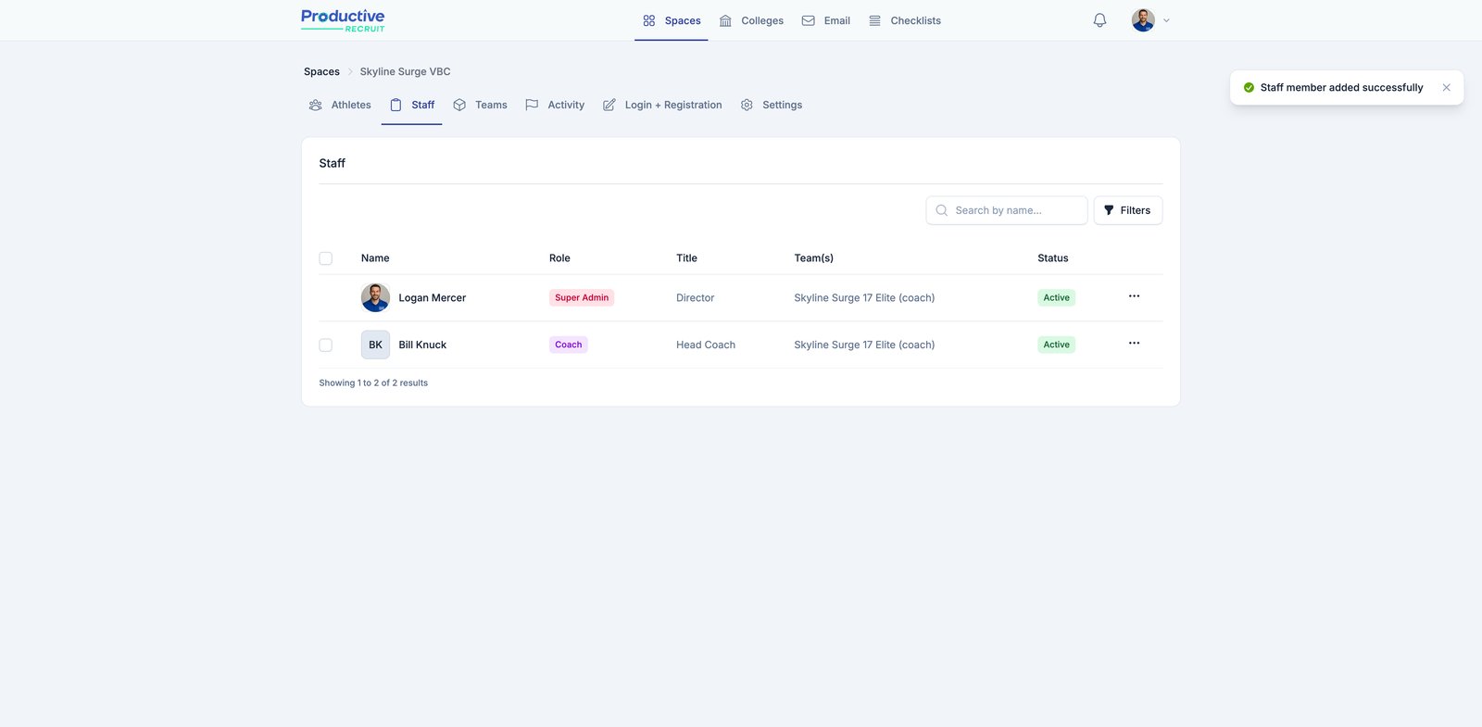Switch to the Teams tab

tap(480, 106)
